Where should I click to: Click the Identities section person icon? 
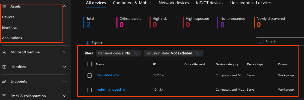[x=4, y=67]
